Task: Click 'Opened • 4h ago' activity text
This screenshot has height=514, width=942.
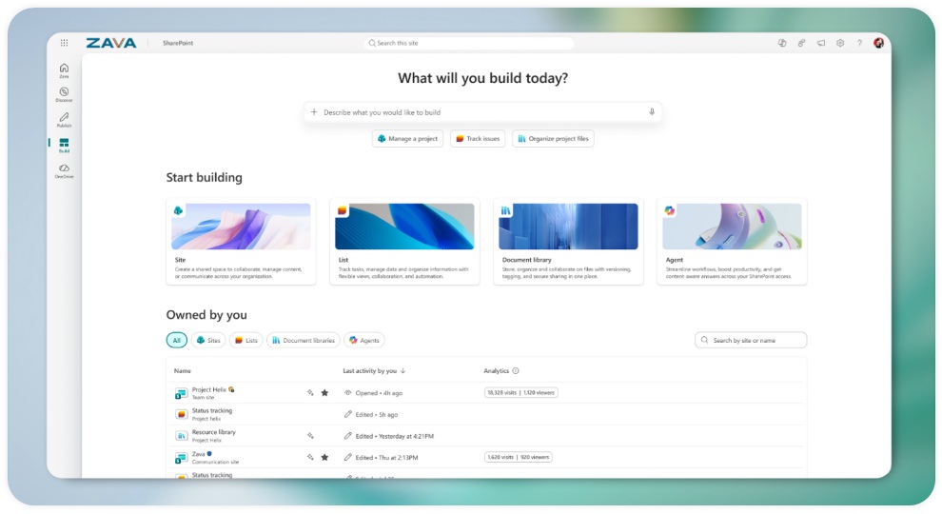Action: tap(379, 393)
